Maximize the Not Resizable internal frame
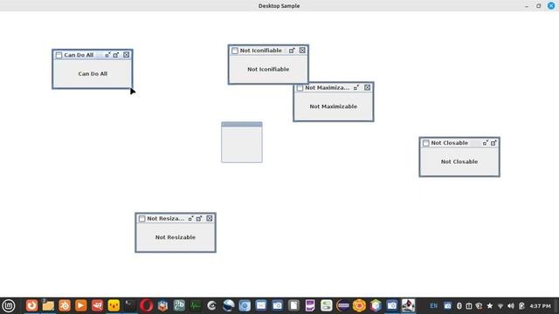The height and width of the screenshot is (314, 559). tap(199, 219)
